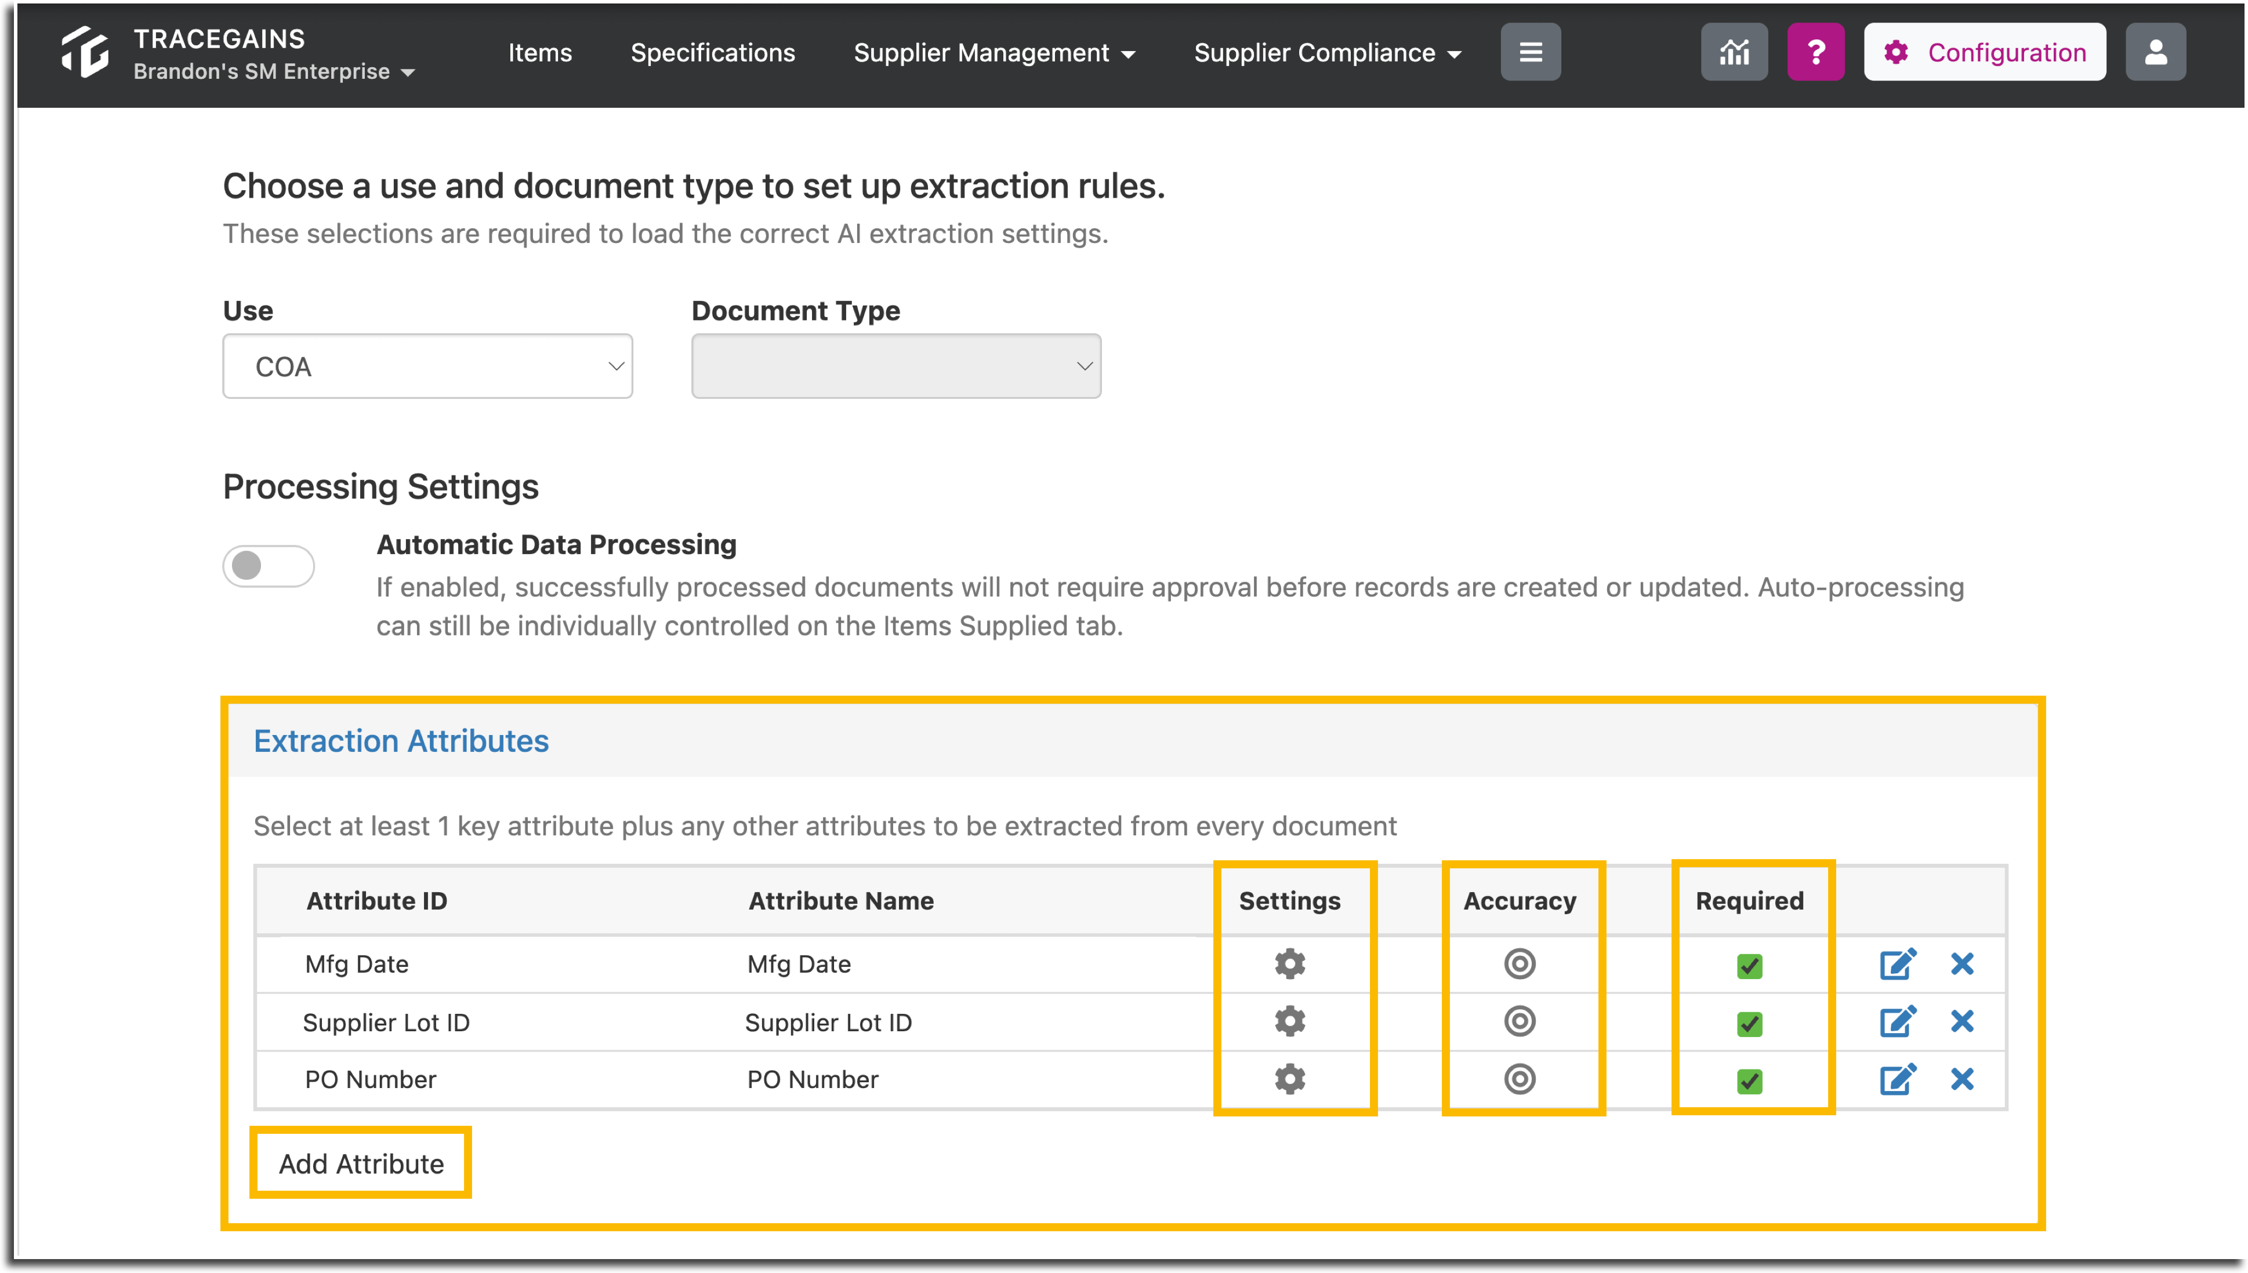Open the Document Type dropdown
Image resolution: width=2248 pixels, height=1273 pixels.
(x=895, y=366)
